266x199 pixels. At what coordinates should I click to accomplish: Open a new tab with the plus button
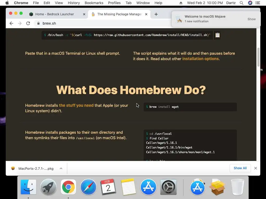[x=156, y=14]
